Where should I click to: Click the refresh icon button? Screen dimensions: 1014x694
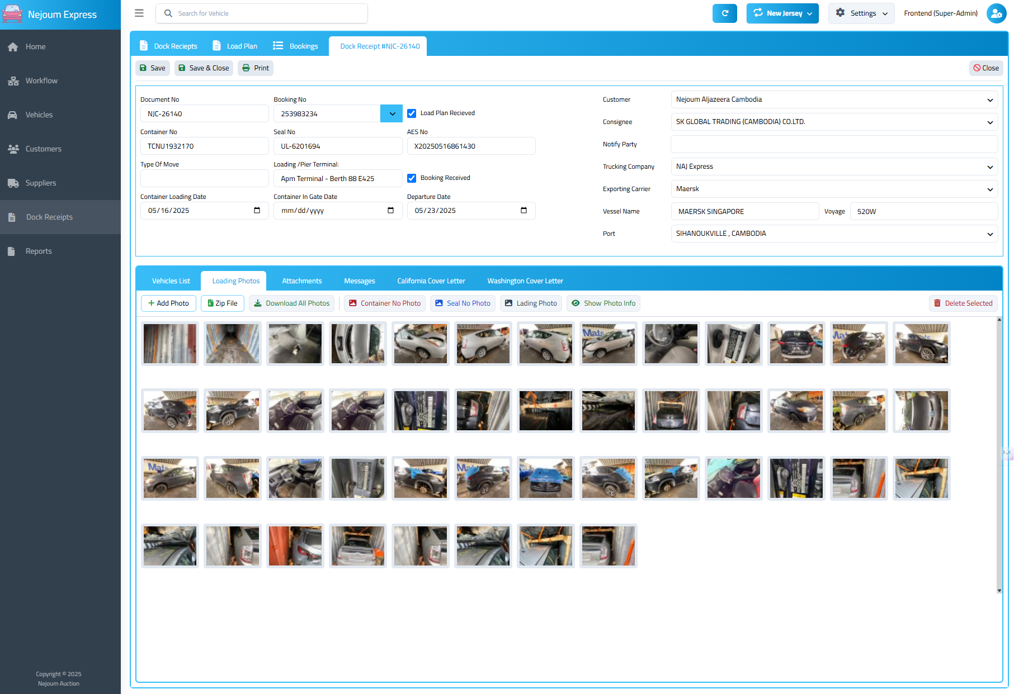(725, 13)
